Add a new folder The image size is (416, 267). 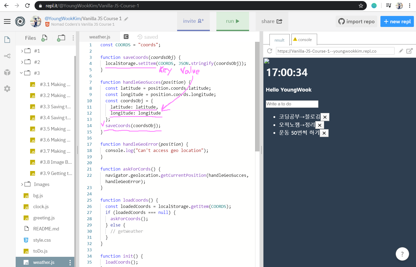tap(61, 38)
